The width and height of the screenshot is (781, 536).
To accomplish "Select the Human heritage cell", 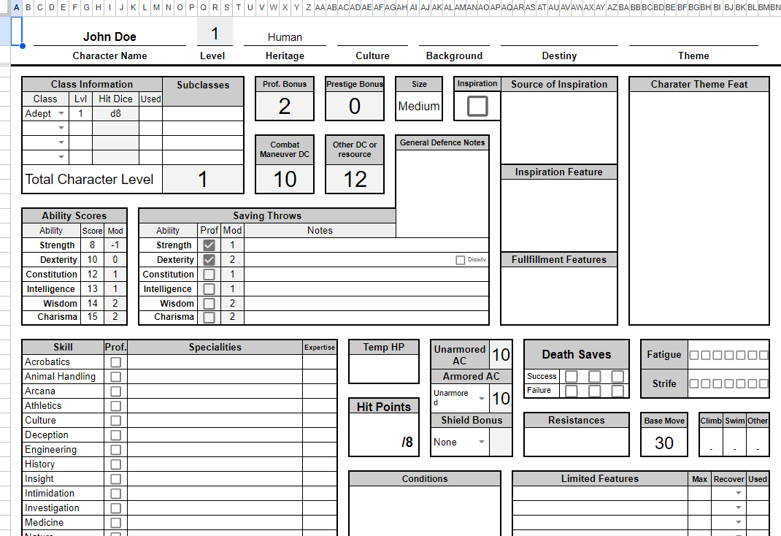I will tap(285, 37).
